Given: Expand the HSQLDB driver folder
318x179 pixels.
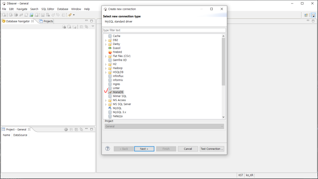Looking at the screenshot, I should [x=106, y=72].
